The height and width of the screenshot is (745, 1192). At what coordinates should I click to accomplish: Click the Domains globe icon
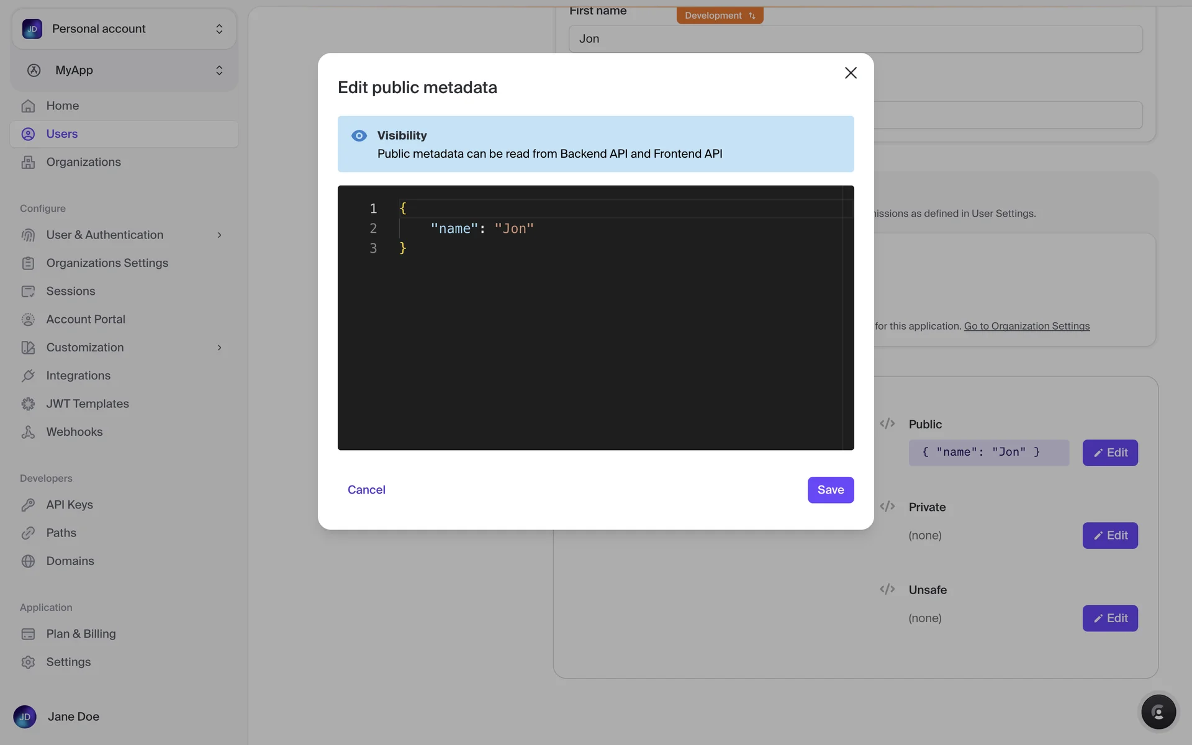[28, 561]
